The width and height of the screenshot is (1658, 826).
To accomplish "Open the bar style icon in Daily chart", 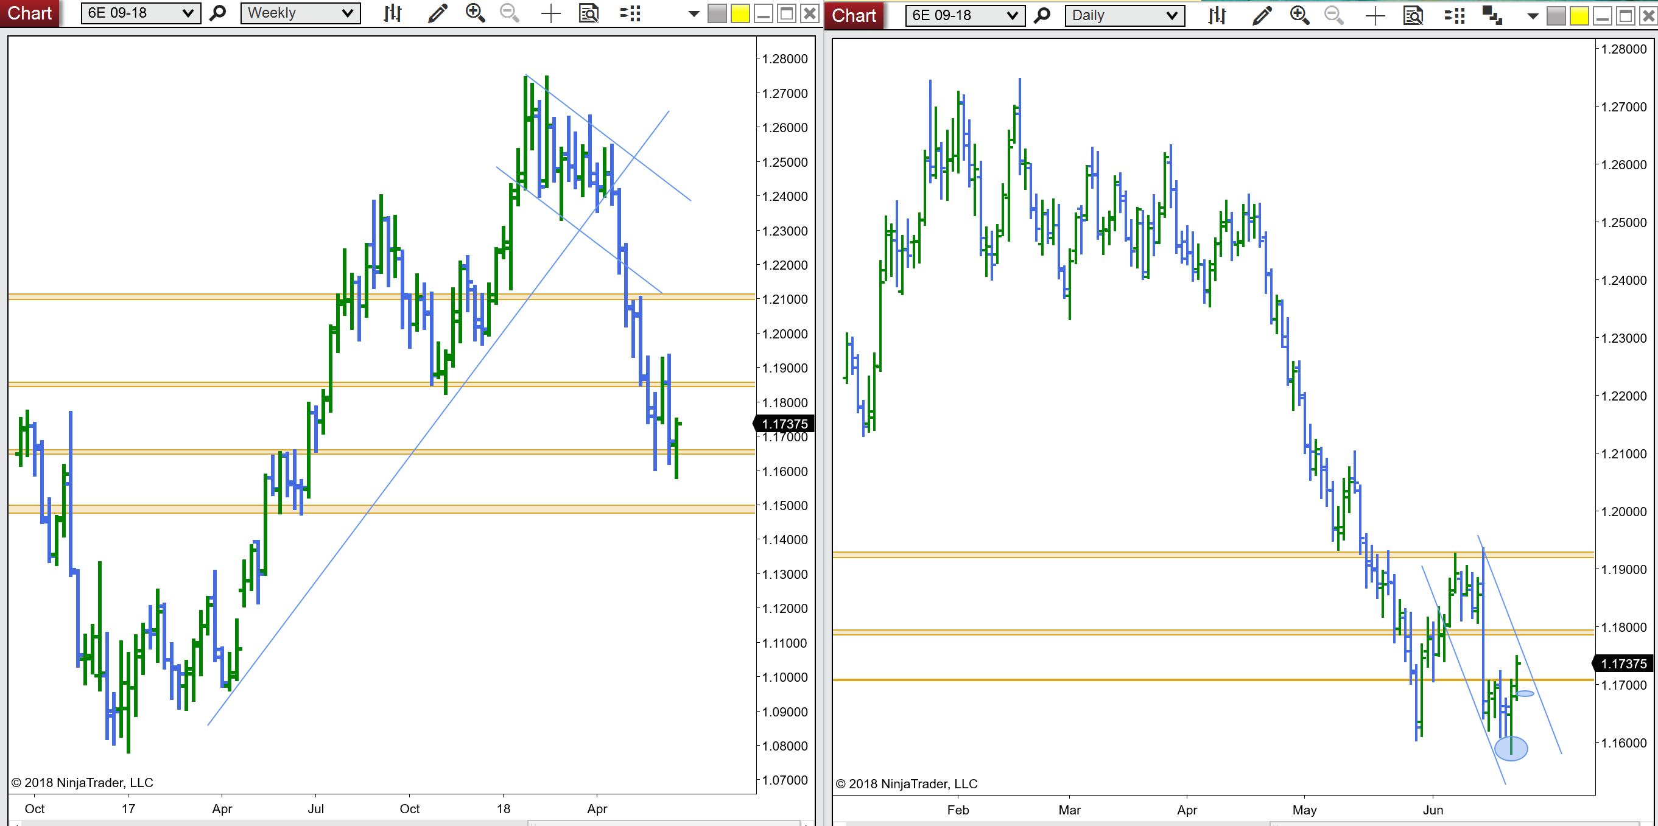I will [1217, 15].
